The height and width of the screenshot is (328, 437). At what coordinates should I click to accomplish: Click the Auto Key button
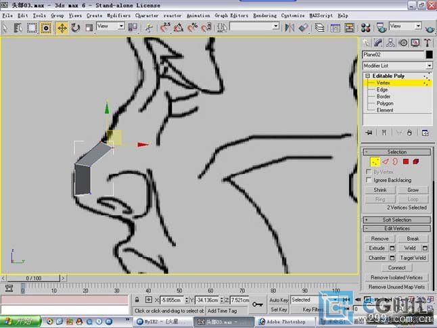[x=279, y=300]
